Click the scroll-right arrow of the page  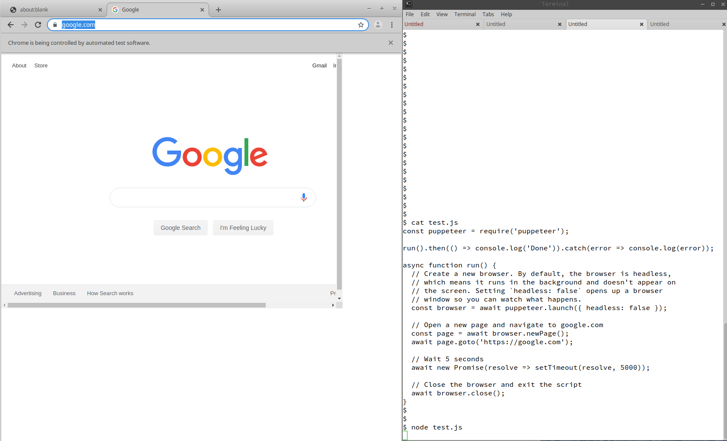333,305
